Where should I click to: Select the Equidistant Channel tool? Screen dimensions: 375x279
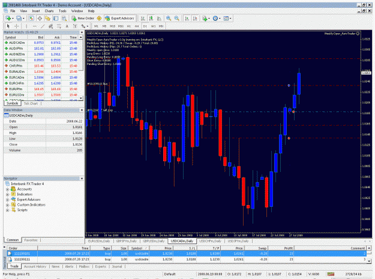point(51,26)
